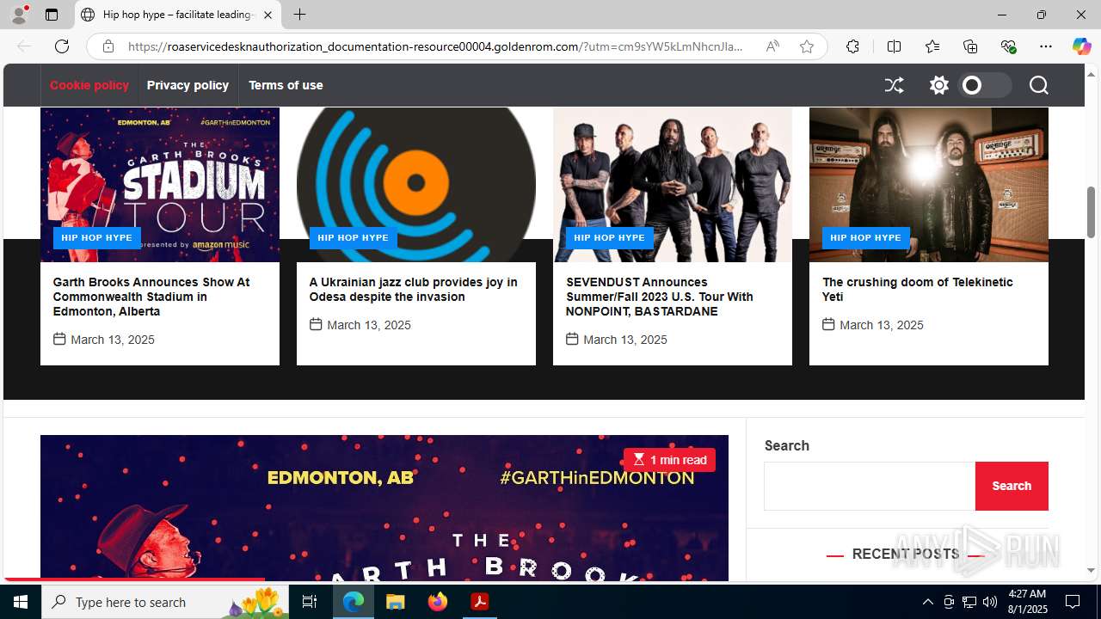Show hidden system tray icons
Image resolution: width=1101 pixels, height=619 pixels.
[927, 602]
